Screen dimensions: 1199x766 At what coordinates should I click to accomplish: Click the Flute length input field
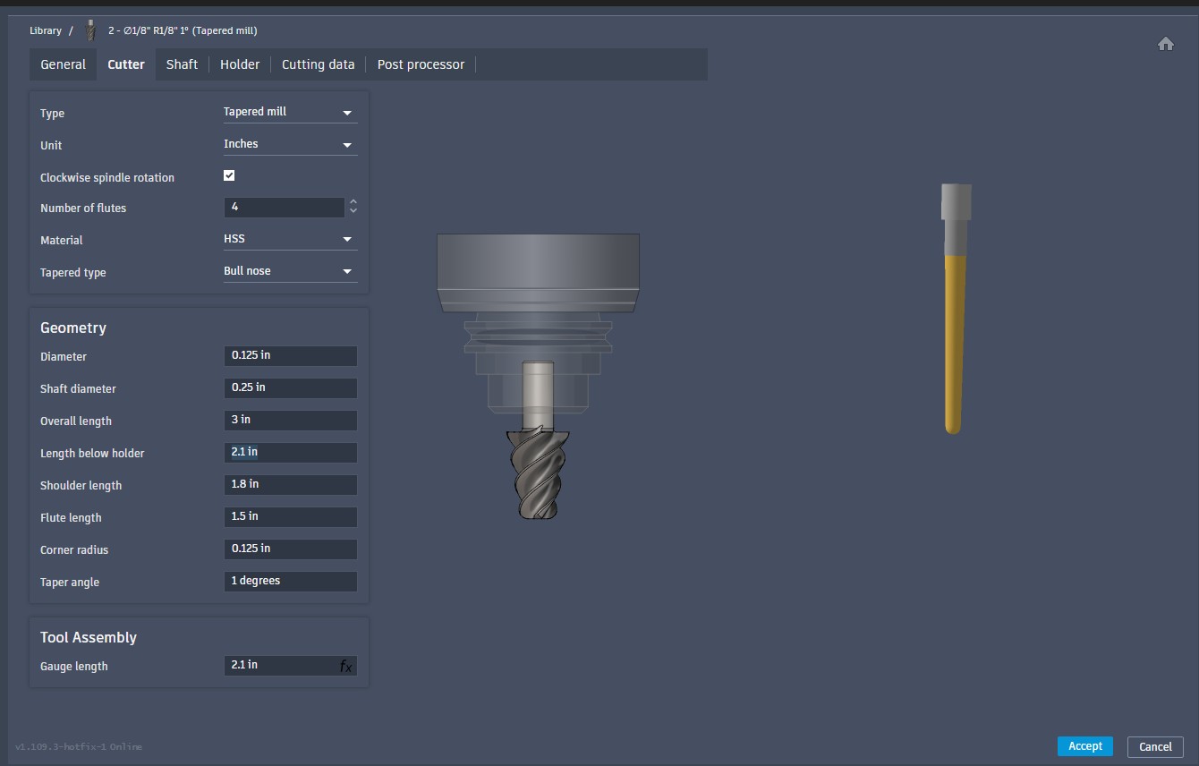(290, 516)
